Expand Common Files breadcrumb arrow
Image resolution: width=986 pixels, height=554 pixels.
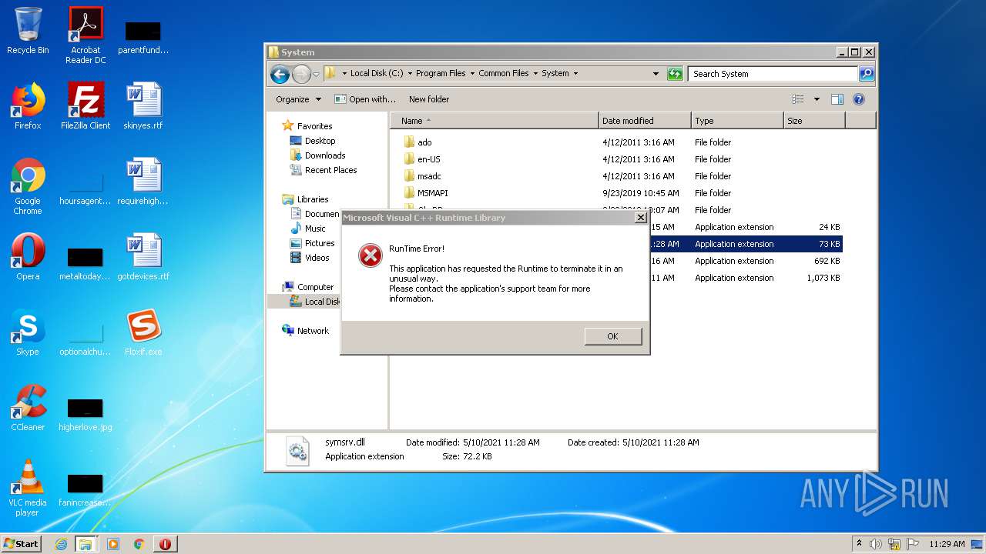click(x=535, y=74)
